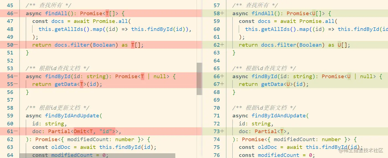Click the deletion marker beside line 61
The height and width of the screenshot is (158, 388).
click(x=16, y=131)
